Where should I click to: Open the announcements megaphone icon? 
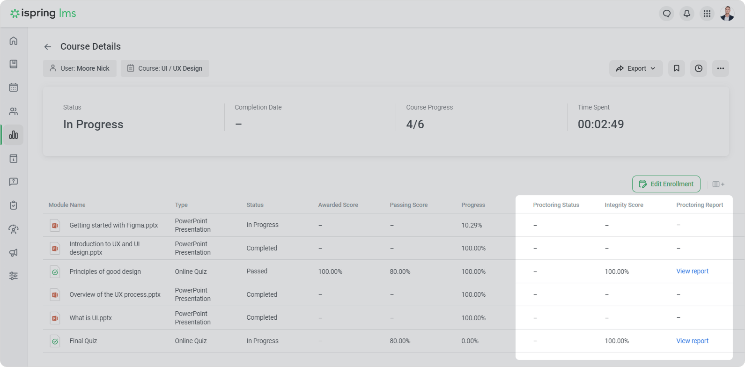(14, 253)
